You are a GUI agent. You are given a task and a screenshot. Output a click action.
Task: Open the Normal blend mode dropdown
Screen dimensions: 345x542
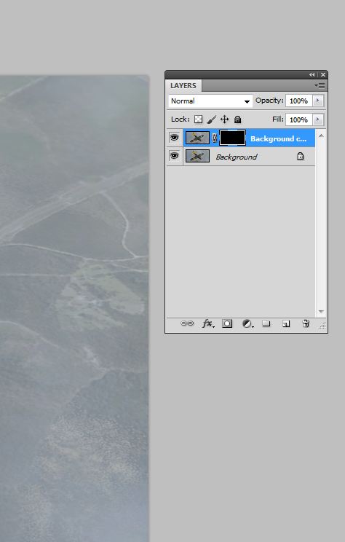pos(210,101)
